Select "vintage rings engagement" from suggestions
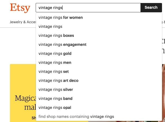The width and height of the screenshot is (165, 122). pyautogui.click(x=62, y=44)
